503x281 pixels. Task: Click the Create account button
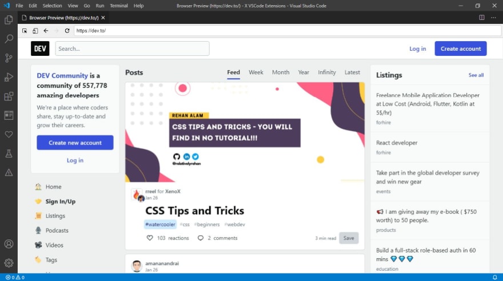(461, 48)
